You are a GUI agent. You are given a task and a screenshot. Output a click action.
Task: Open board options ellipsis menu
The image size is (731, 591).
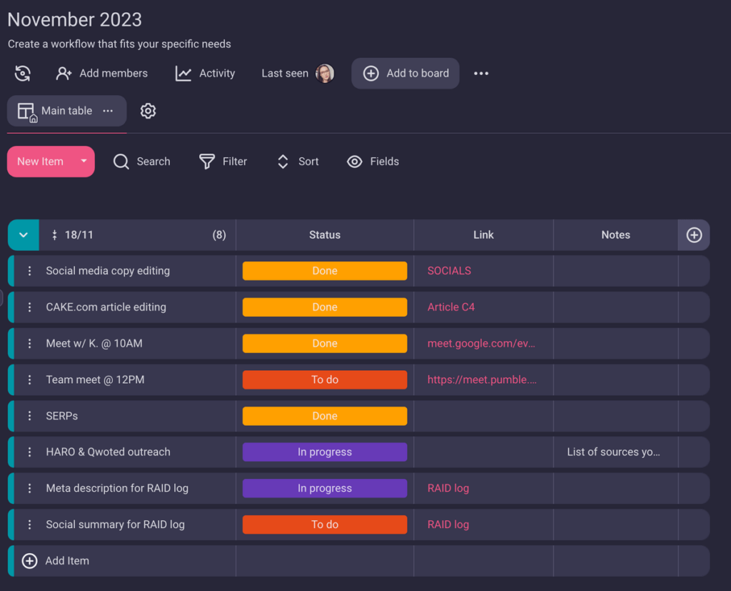click(480, 73)
